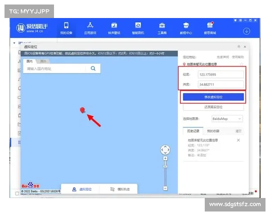The width and height of the screenshot is (270, 216).
Task: Click the map zoom level slider track
Action: [x=165, y=173]
